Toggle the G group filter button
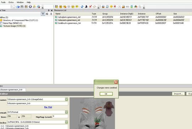 pos(47,14)
